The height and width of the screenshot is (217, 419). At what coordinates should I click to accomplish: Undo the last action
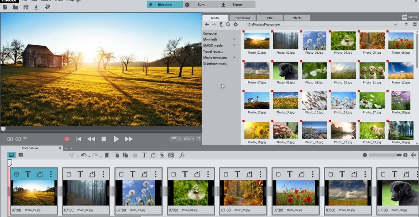pyautogui.click(x=84, y=155)
